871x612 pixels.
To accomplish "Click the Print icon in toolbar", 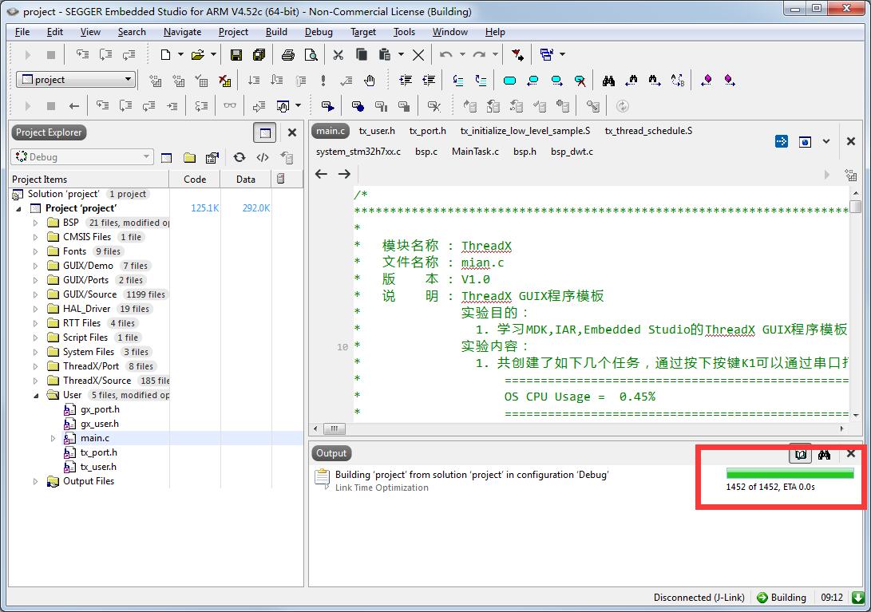I will [287, 54].
